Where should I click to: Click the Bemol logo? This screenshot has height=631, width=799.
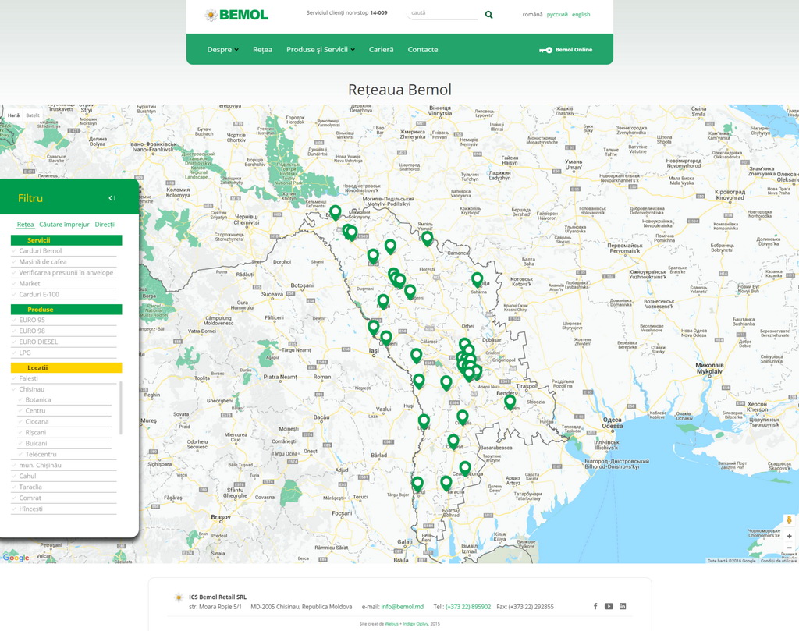coord(236,15)
